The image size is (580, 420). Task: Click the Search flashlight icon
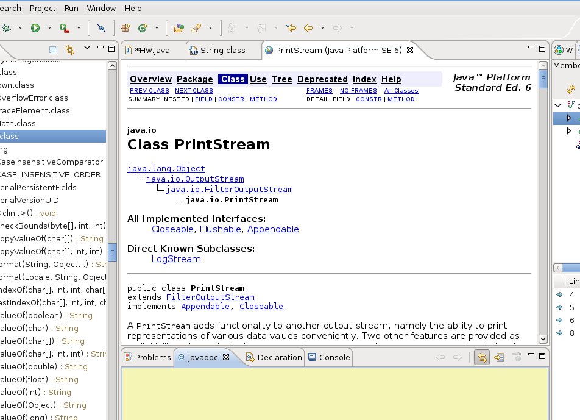coord(196,28)
